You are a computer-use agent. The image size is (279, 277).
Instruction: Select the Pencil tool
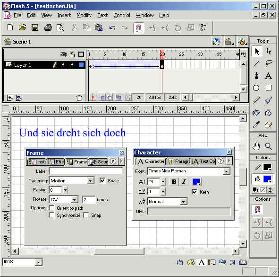point(256,100)
